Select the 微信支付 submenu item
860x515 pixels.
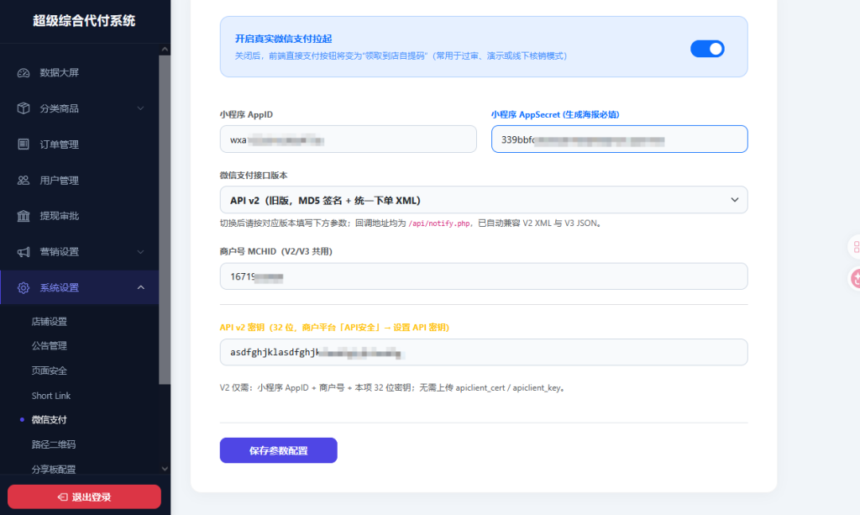pos(50,420)
